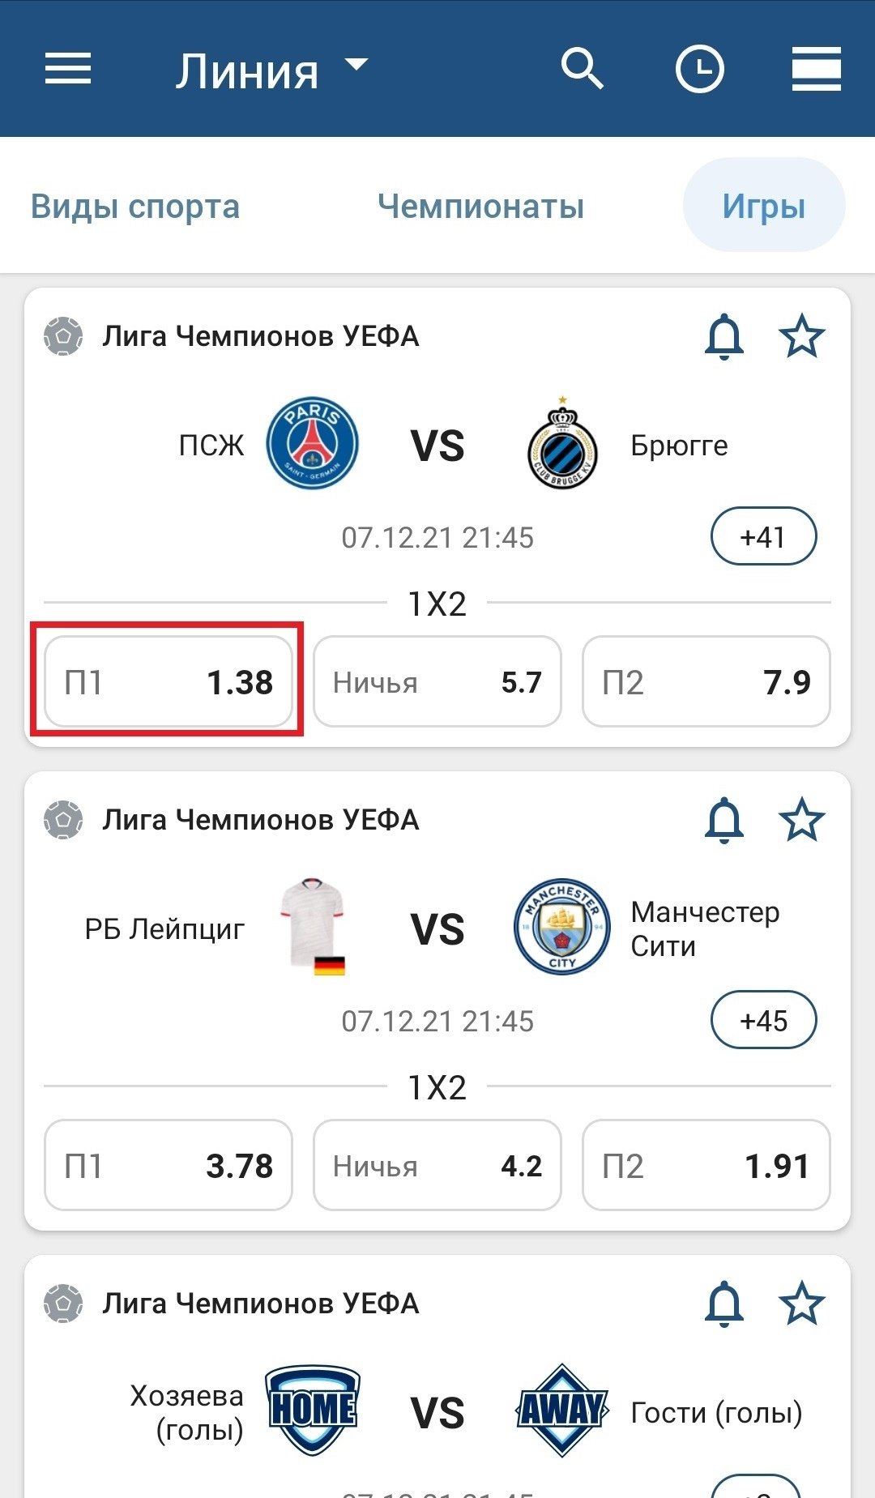Bet on П1 at 1.38
Screen dimensions: 875x1498
[168, 681]
